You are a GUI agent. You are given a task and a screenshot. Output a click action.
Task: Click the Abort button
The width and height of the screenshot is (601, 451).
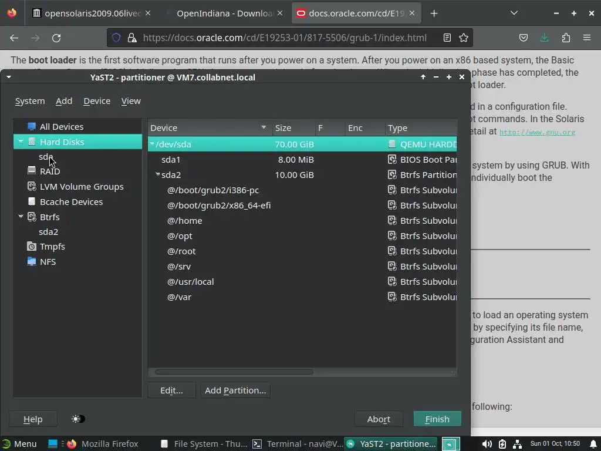pyautogui.click(x=379, y=419)
